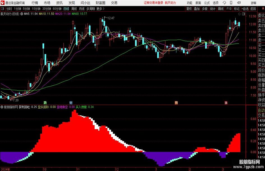Switch to 1分钟 period tab
265x171 pixels.
pos(17,9)
